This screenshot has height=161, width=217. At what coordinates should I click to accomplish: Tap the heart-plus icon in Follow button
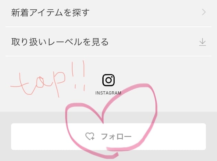tap(90, 136)
